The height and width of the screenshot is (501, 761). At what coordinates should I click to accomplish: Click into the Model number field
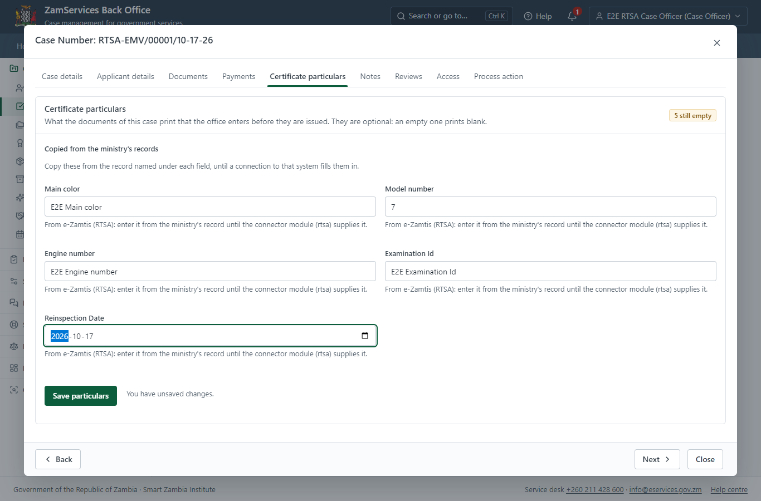coord(550,207)
